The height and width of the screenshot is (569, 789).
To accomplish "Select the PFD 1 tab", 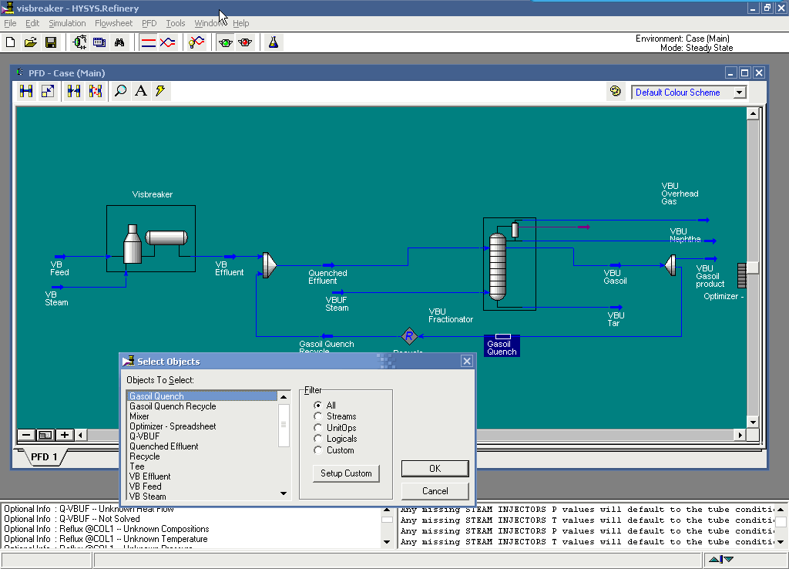I will click(x=43, y=456).
